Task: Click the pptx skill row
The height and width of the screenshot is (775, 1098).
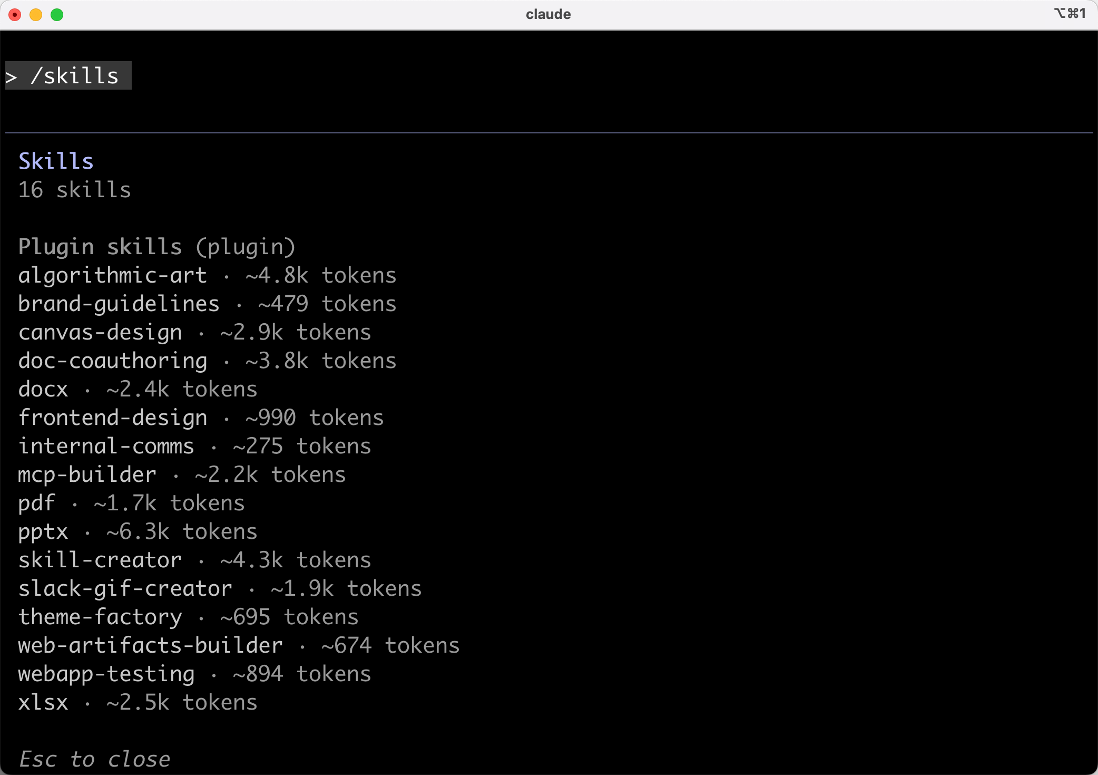Action: pos(43,532)
